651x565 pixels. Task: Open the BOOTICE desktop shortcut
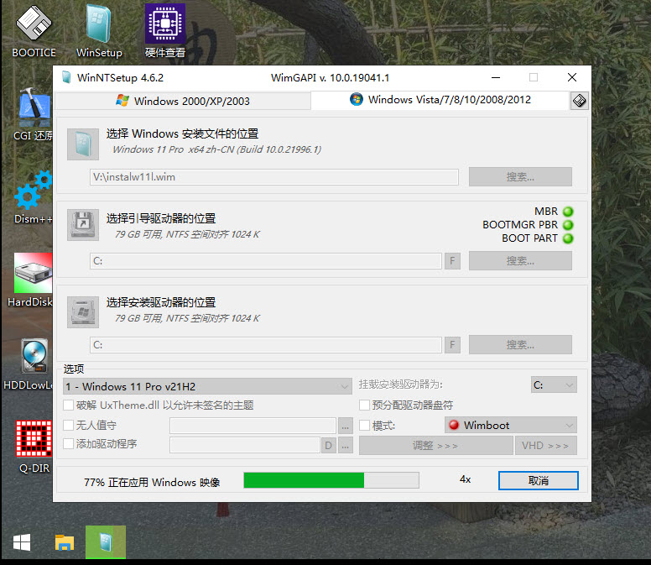point(34,32)
